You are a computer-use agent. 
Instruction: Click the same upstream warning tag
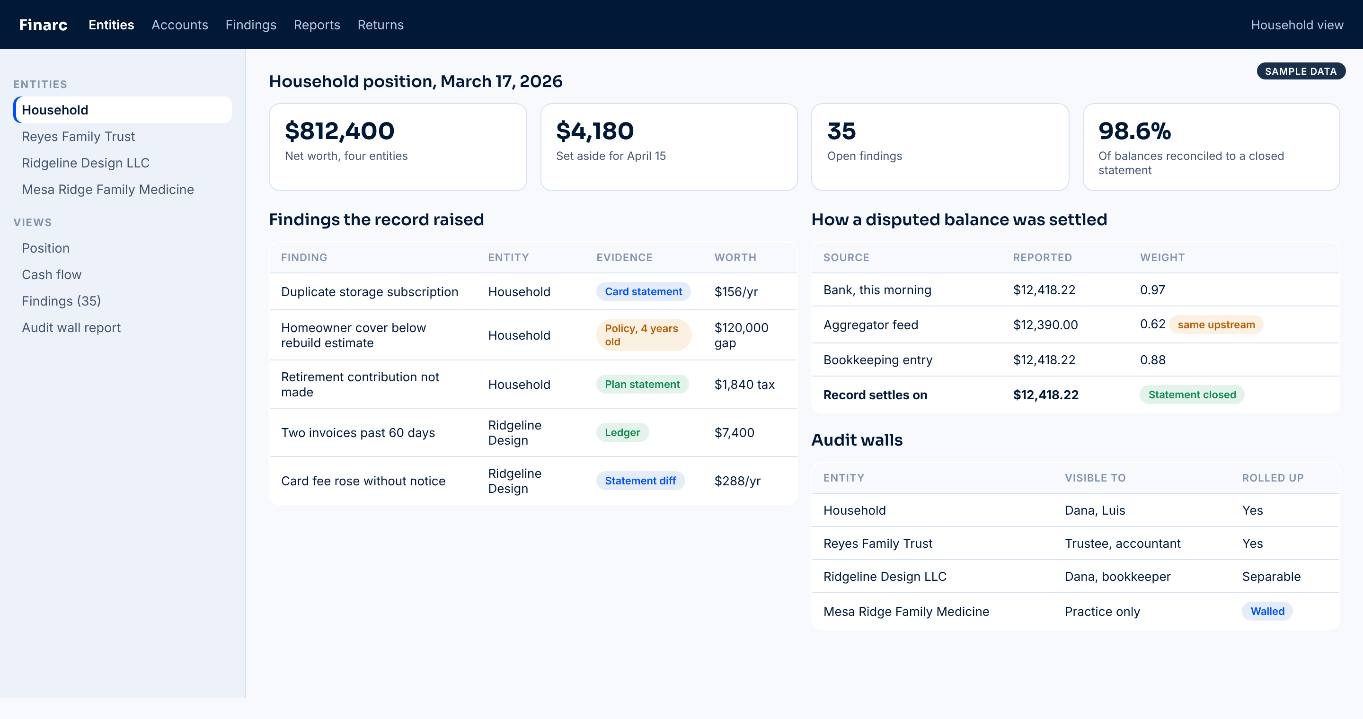(x=1216, y=324)
